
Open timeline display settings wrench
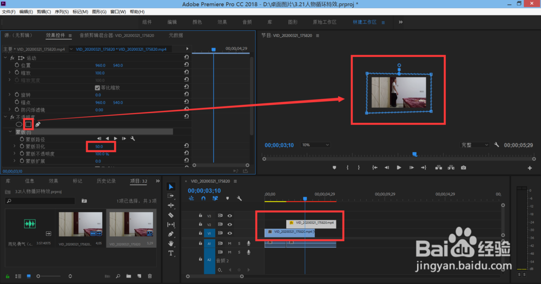[x=239, y=199]
